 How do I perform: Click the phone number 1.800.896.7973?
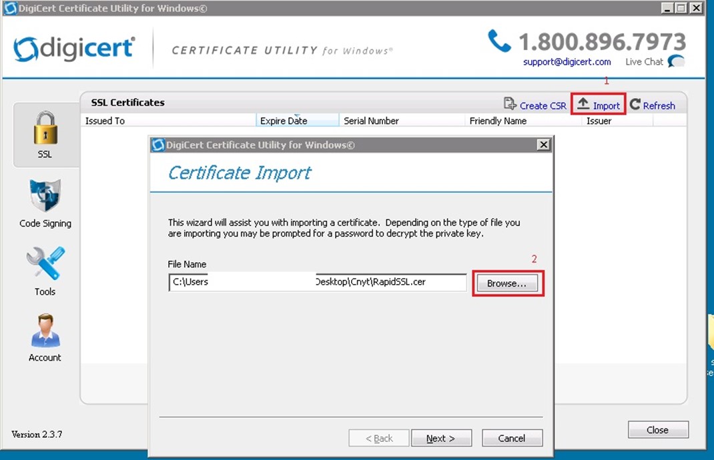(602, 42)
